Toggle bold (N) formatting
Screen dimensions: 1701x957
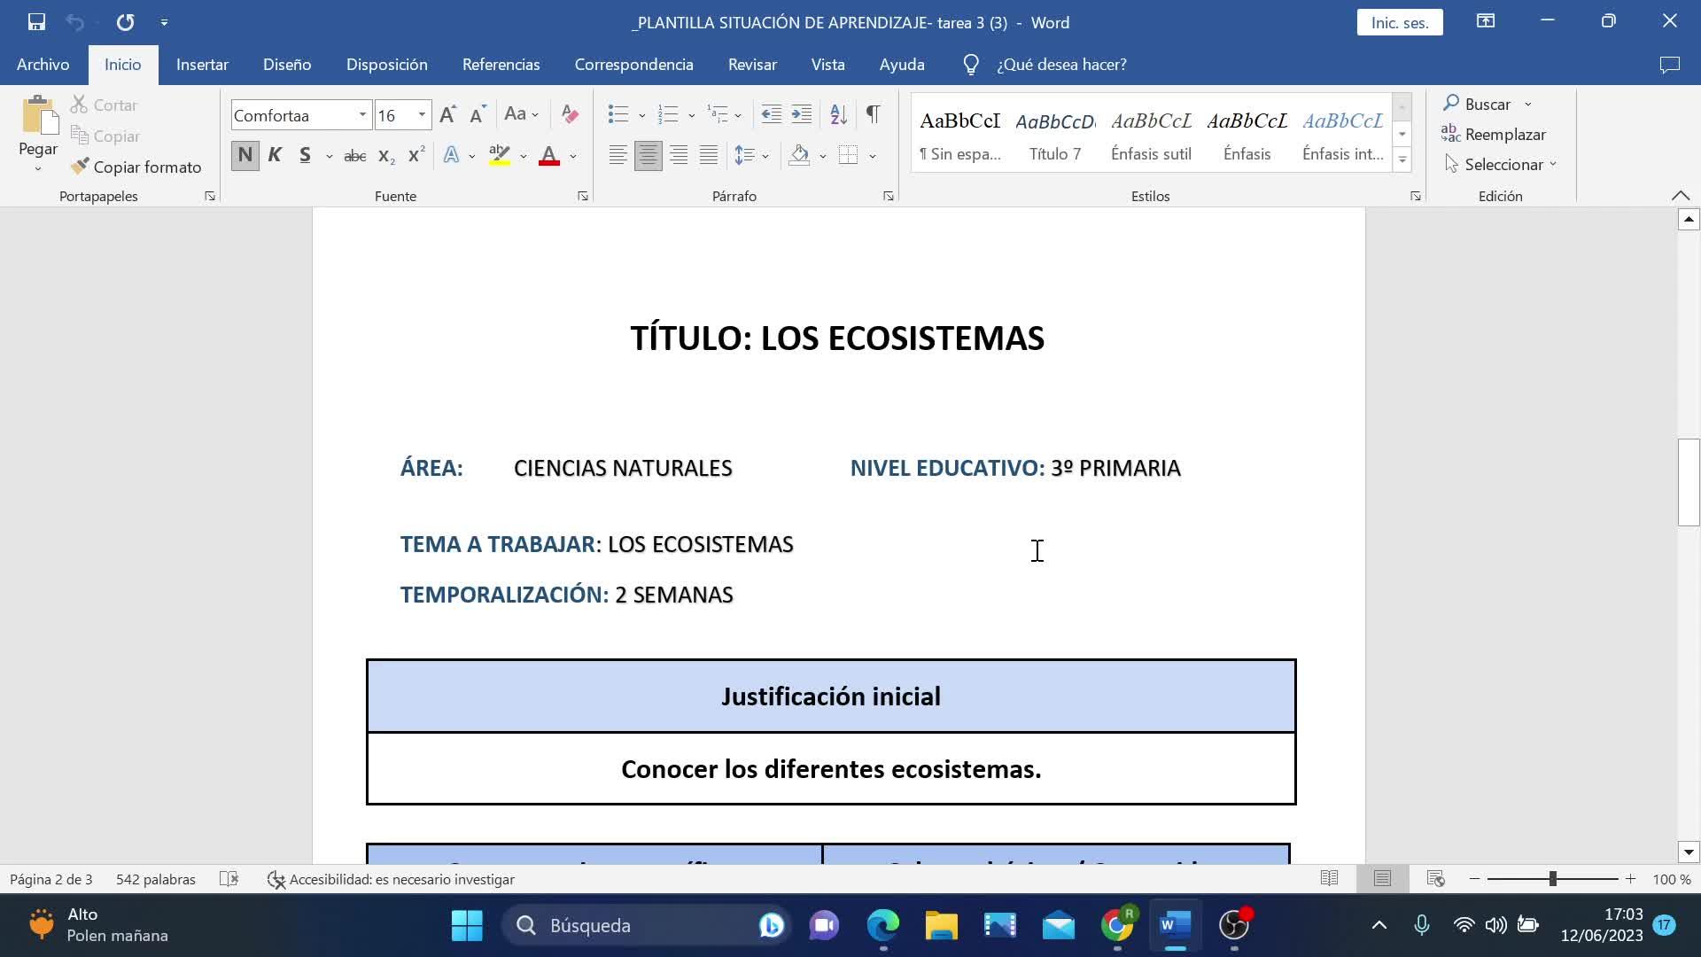click(245, 156)
